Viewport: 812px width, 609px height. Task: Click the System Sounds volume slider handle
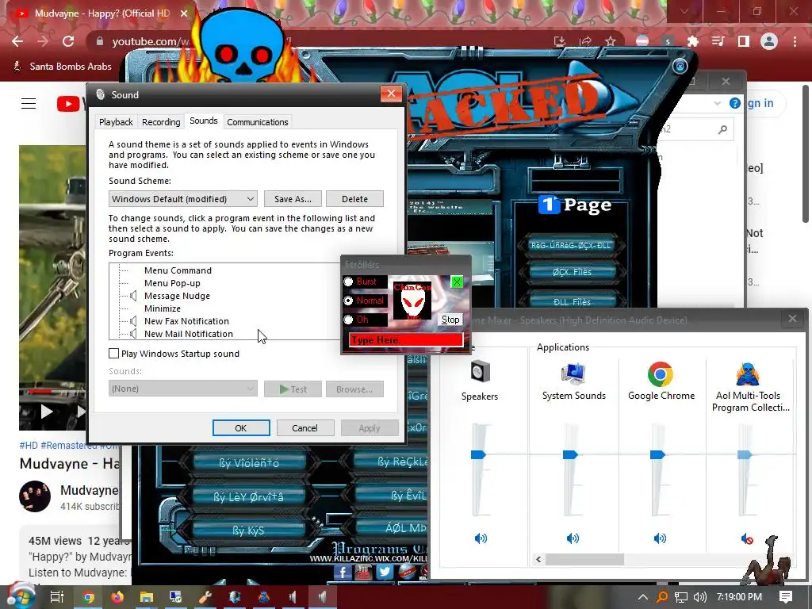[x=570, y=454]
